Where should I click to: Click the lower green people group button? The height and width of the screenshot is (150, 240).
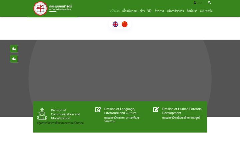coord(14,59)
